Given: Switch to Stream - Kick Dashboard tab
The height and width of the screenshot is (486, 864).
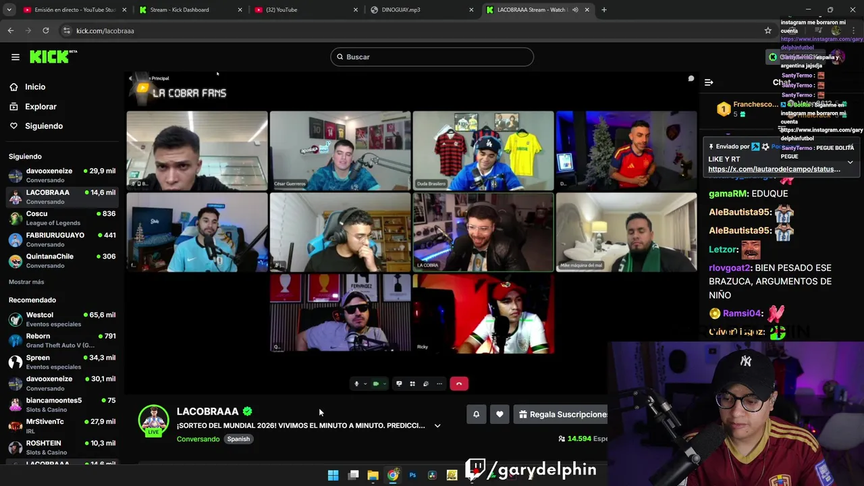Looking at the screenshot, I should pyautogui.click(x=190, y=10).
